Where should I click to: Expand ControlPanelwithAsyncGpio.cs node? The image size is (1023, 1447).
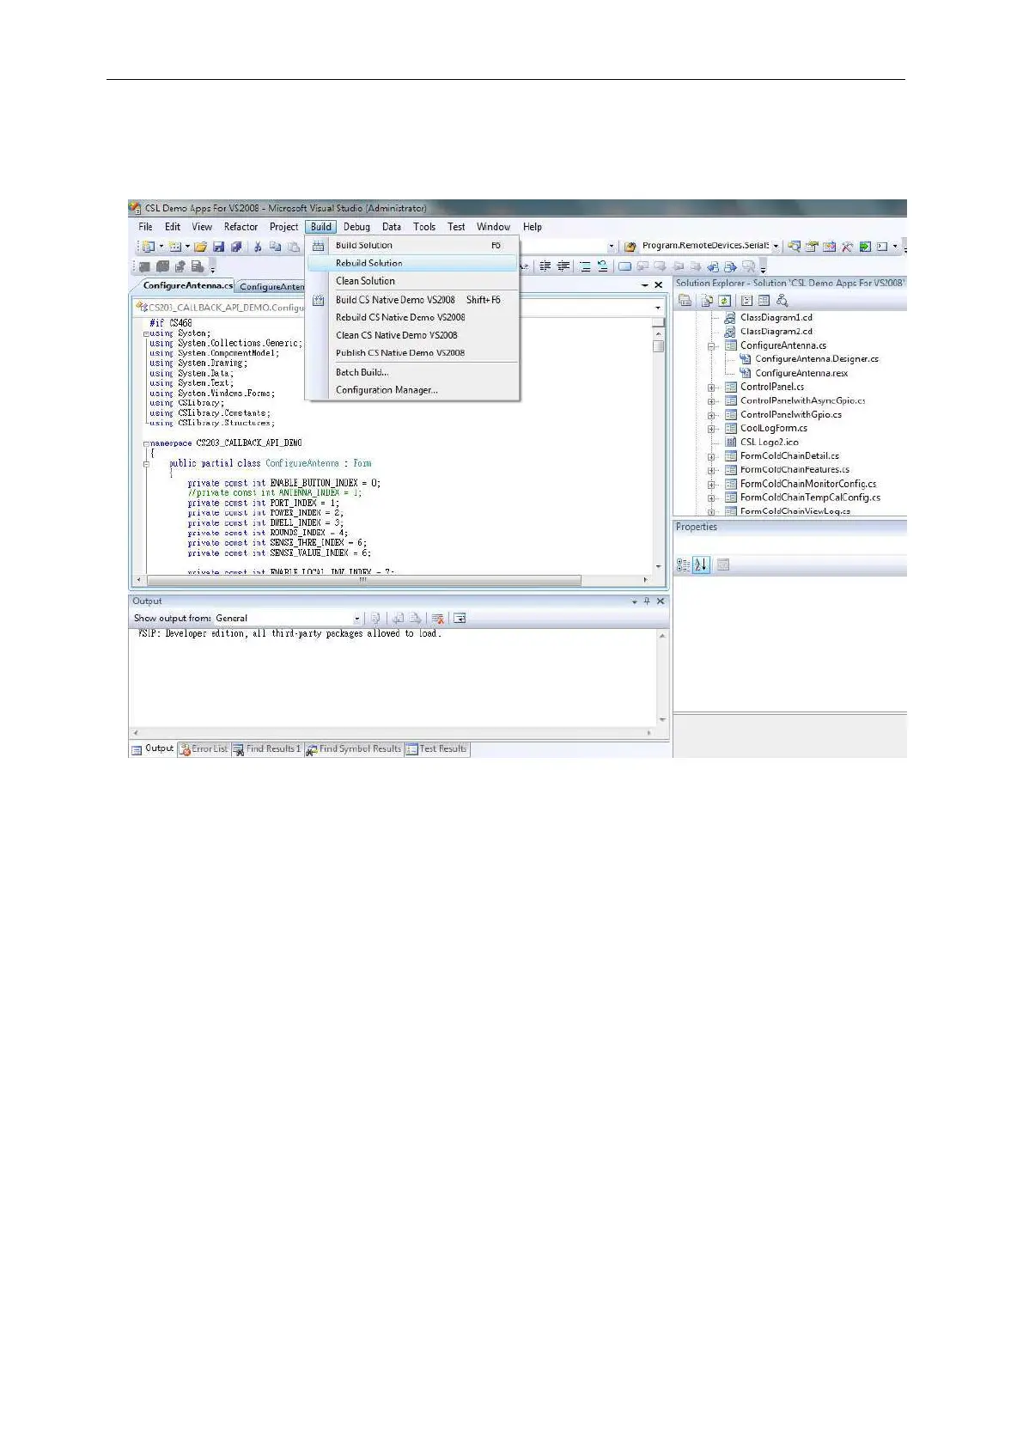pos(711,401)
